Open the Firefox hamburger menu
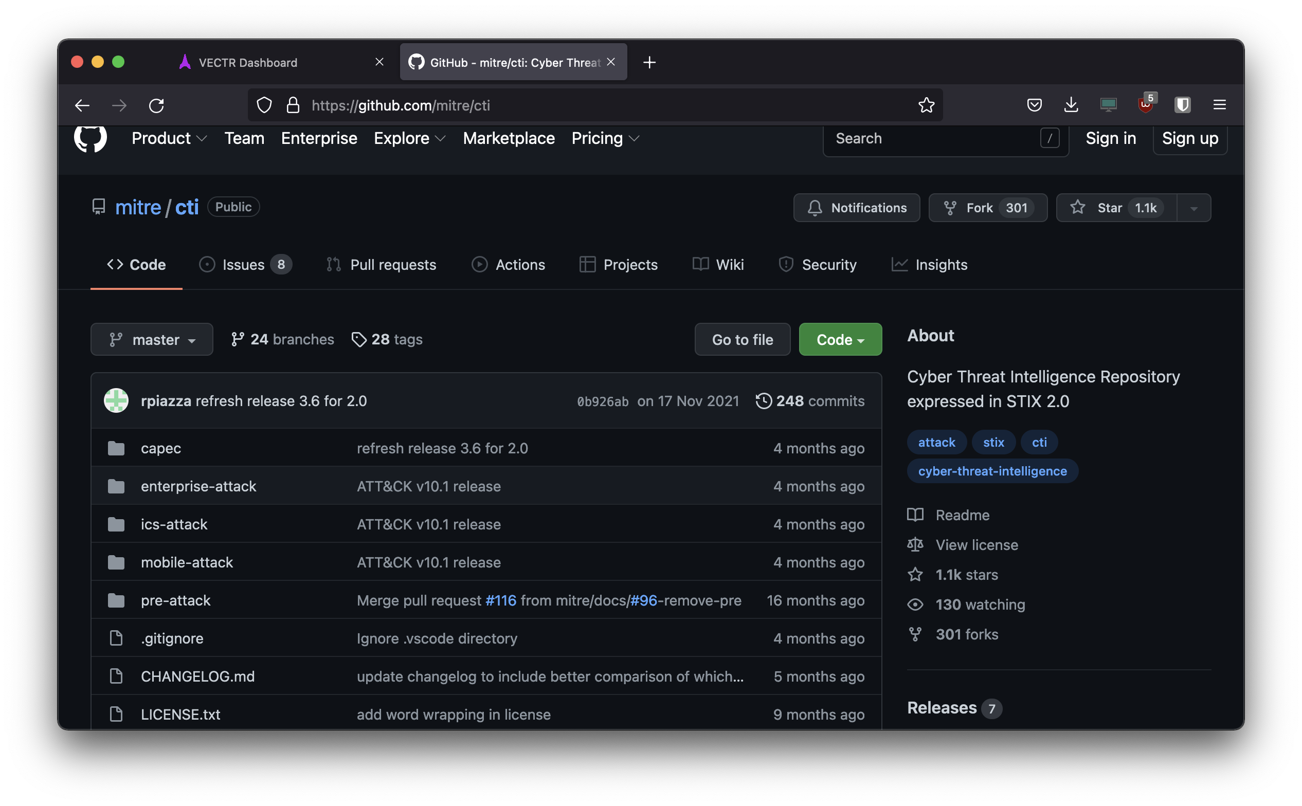 click(x=1219, y=105)
